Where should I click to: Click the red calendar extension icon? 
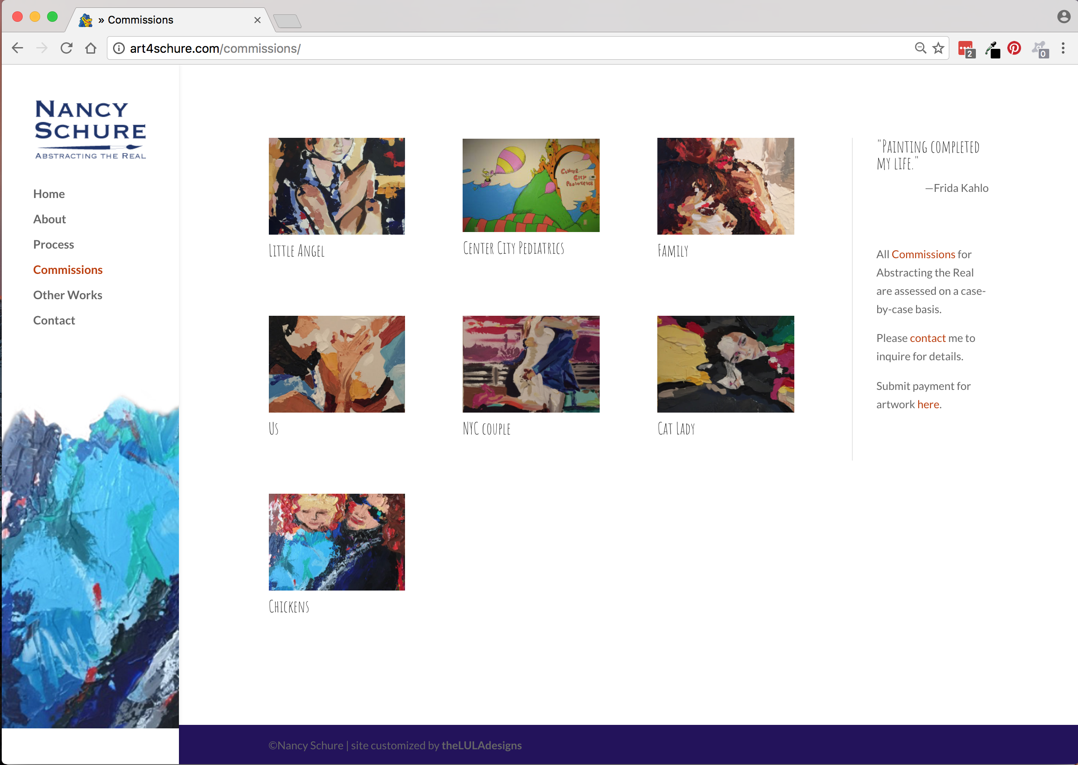pos(966,49)
